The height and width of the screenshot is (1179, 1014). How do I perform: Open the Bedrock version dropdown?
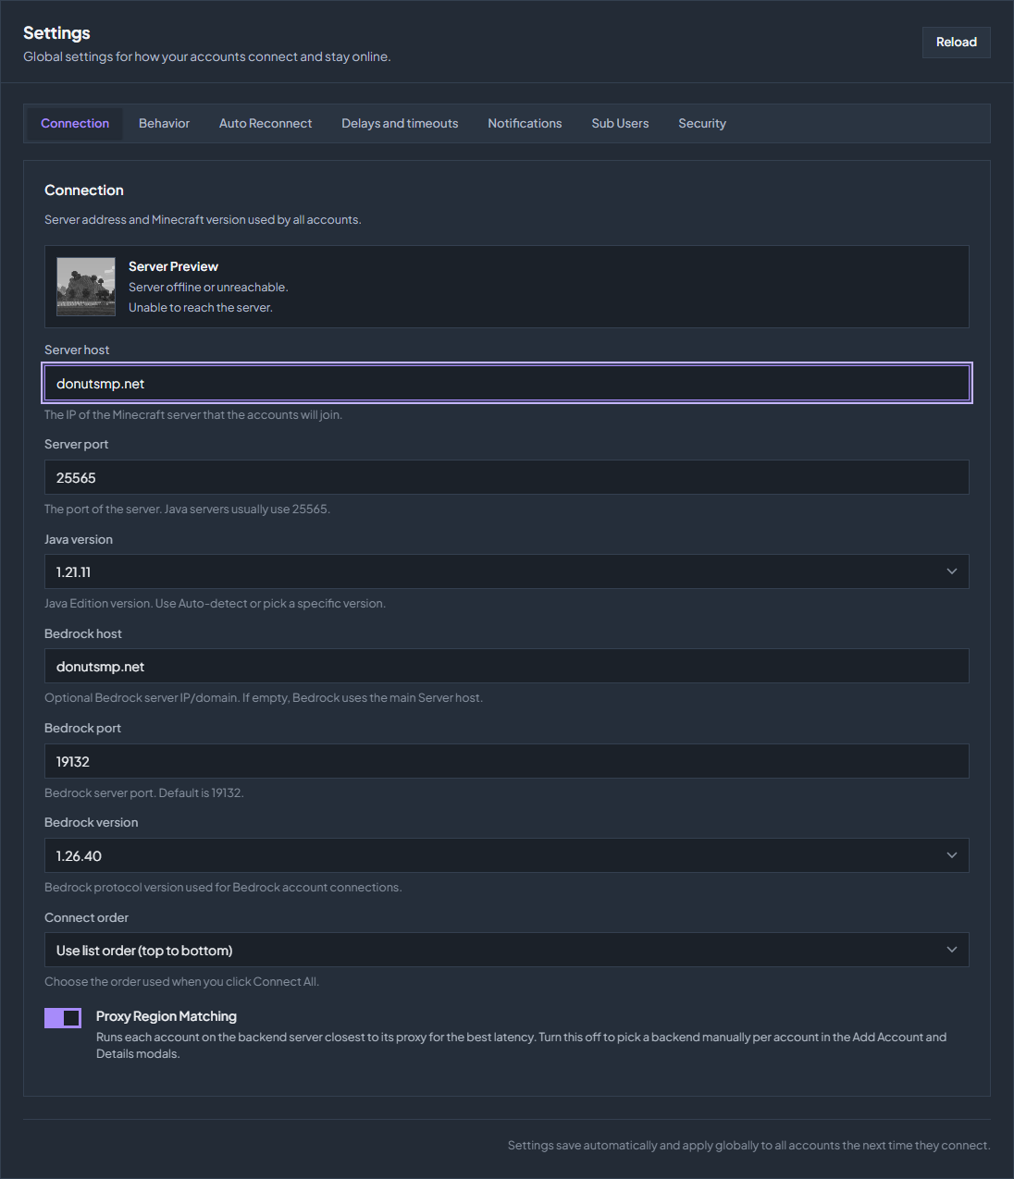point(507,855)
